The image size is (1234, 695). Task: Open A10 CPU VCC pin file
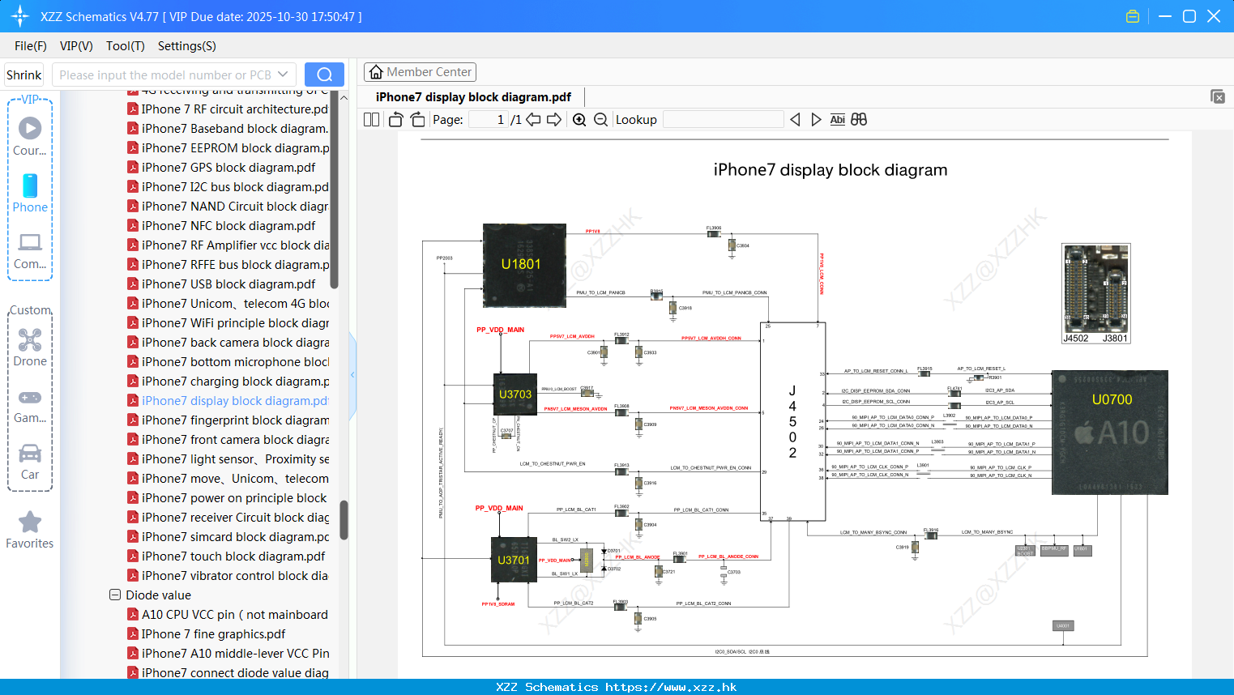pyautogui.click(x=228, y=614)
